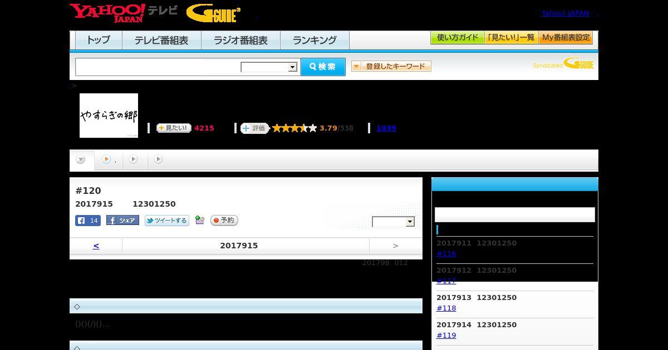This screenshot has width=668, height=350.
Task: Open the 使い方ガイド button
Action: 457,38
